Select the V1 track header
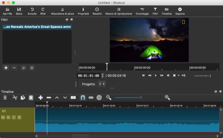The width and height of the screenshot is (223, 138). pyautogui.click(x=17, y=120)
